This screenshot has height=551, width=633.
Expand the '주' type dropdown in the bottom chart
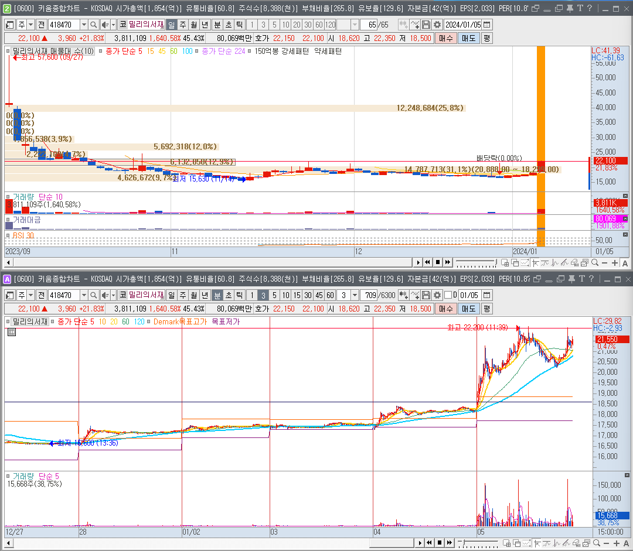point(30,295)
